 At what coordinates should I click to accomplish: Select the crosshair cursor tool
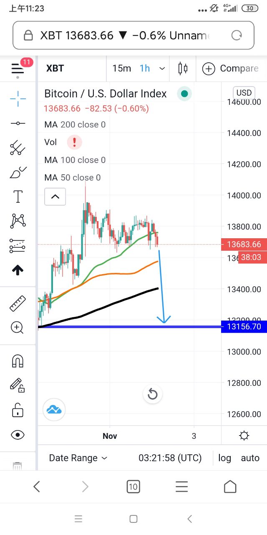(18, 99)
